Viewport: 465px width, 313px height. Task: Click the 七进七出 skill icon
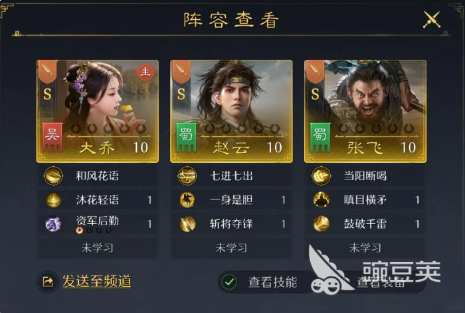coord(187,176)
